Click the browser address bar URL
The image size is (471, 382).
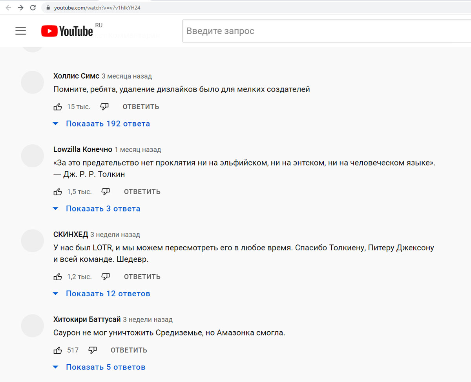pyautogui.click(x=97, y=7)
